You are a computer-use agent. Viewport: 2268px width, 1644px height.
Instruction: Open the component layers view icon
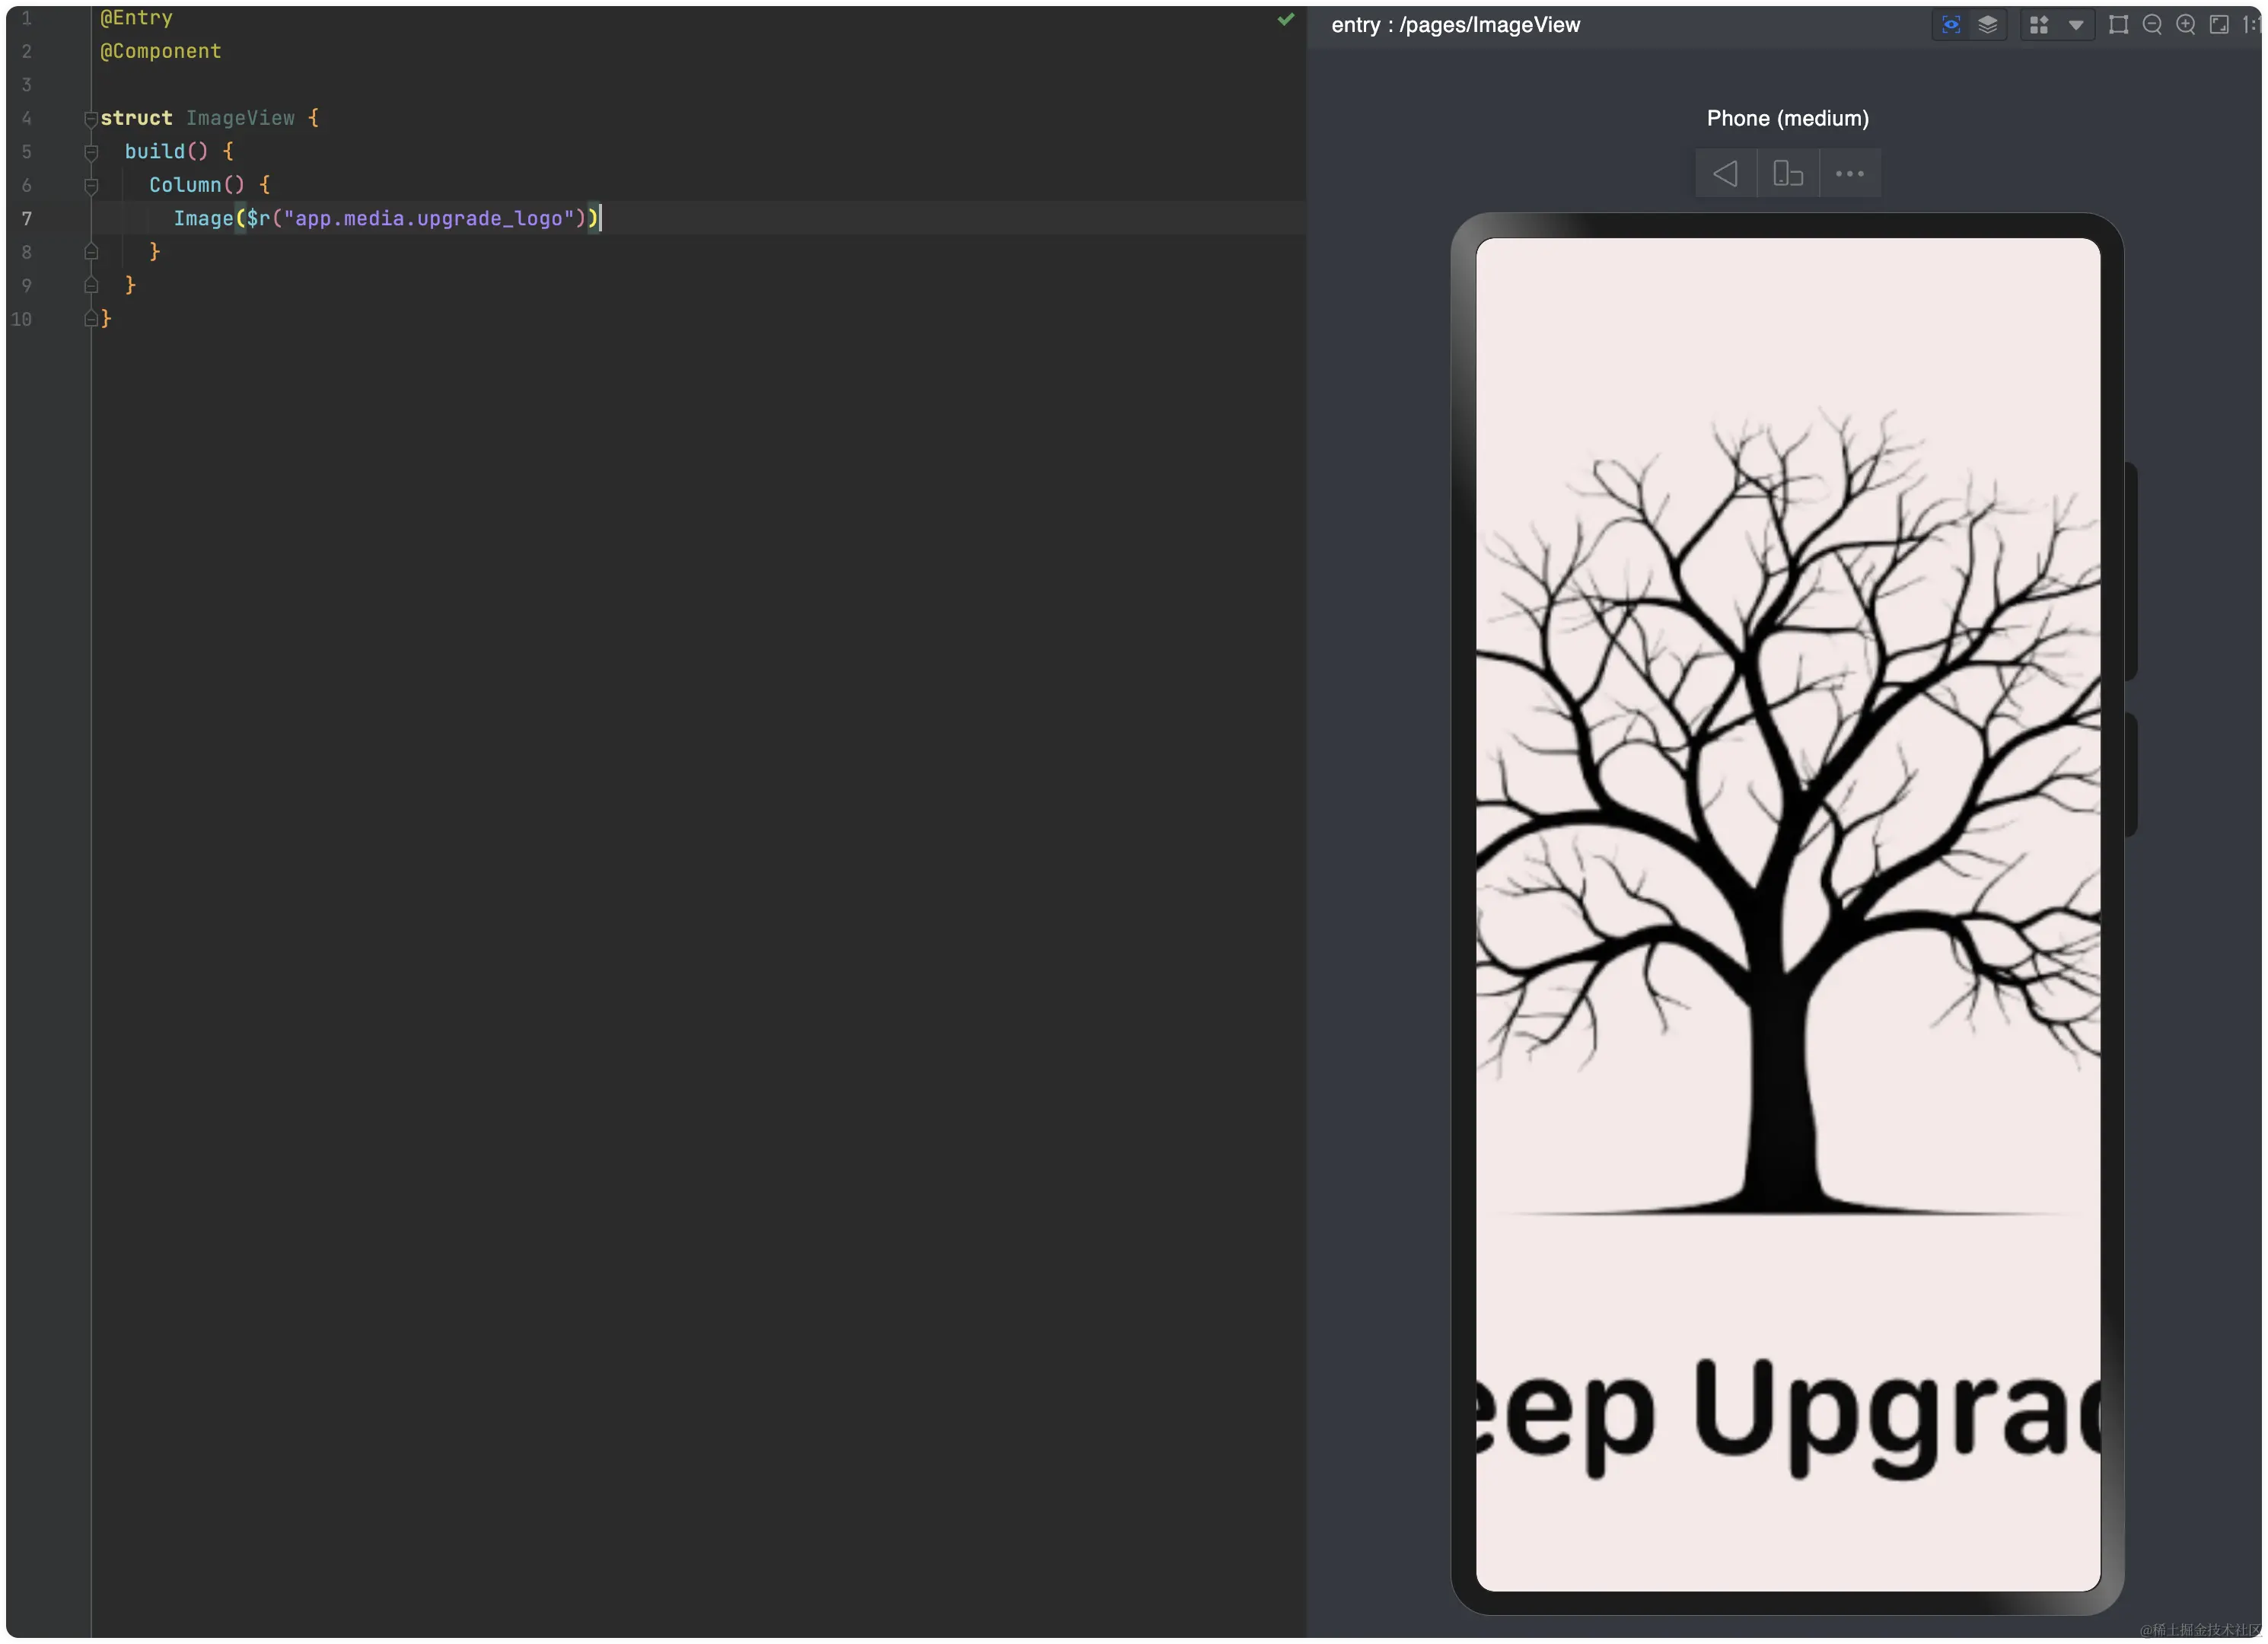pyautogui.click(x=1987, y=25)
